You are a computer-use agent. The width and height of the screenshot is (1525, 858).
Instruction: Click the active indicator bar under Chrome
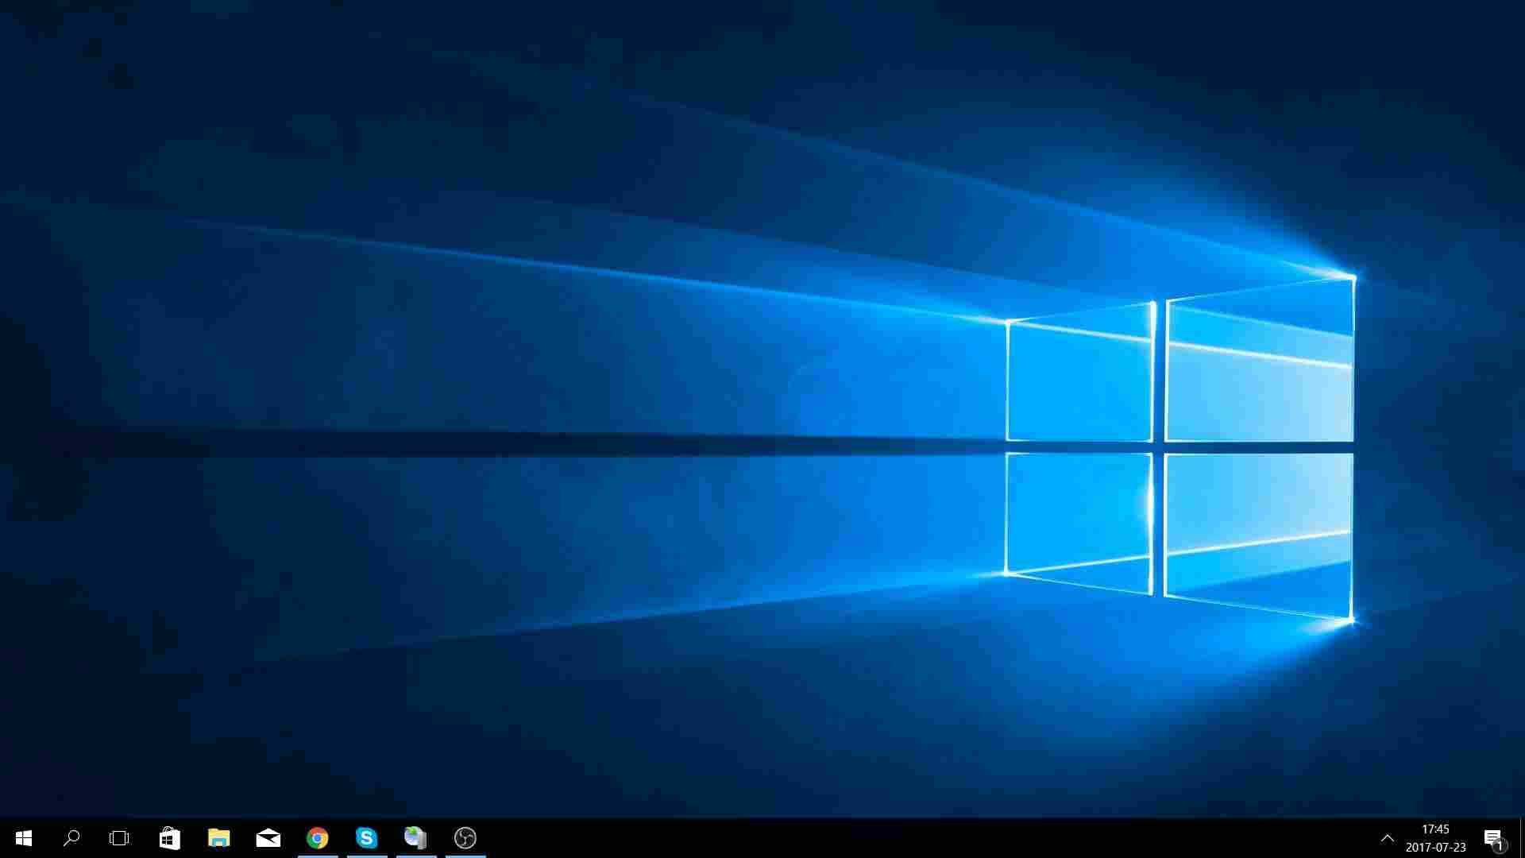tap(318, 856)
